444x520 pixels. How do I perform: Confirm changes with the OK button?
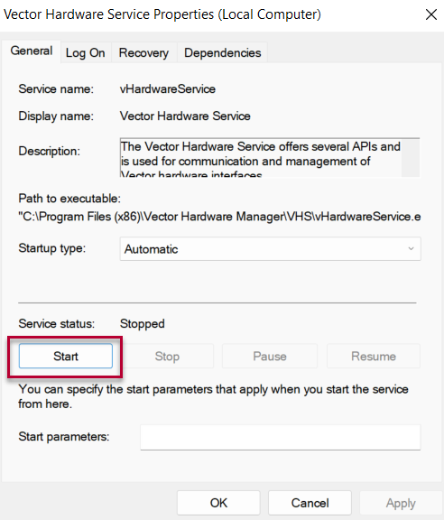tap(218, 503)
